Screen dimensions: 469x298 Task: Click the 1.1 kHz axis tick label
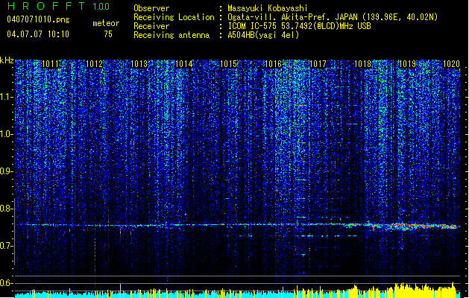pos(7,97)
